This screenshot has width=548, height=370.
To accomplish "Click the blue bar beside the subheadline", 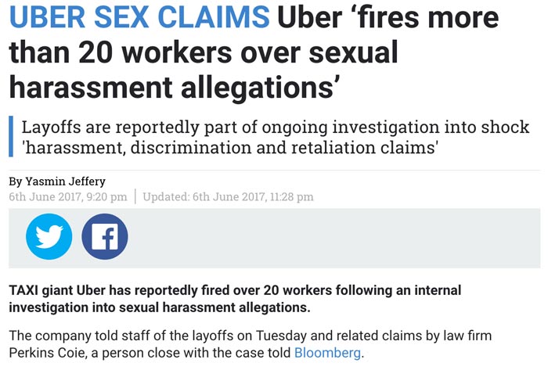I will tap(12, 137).
